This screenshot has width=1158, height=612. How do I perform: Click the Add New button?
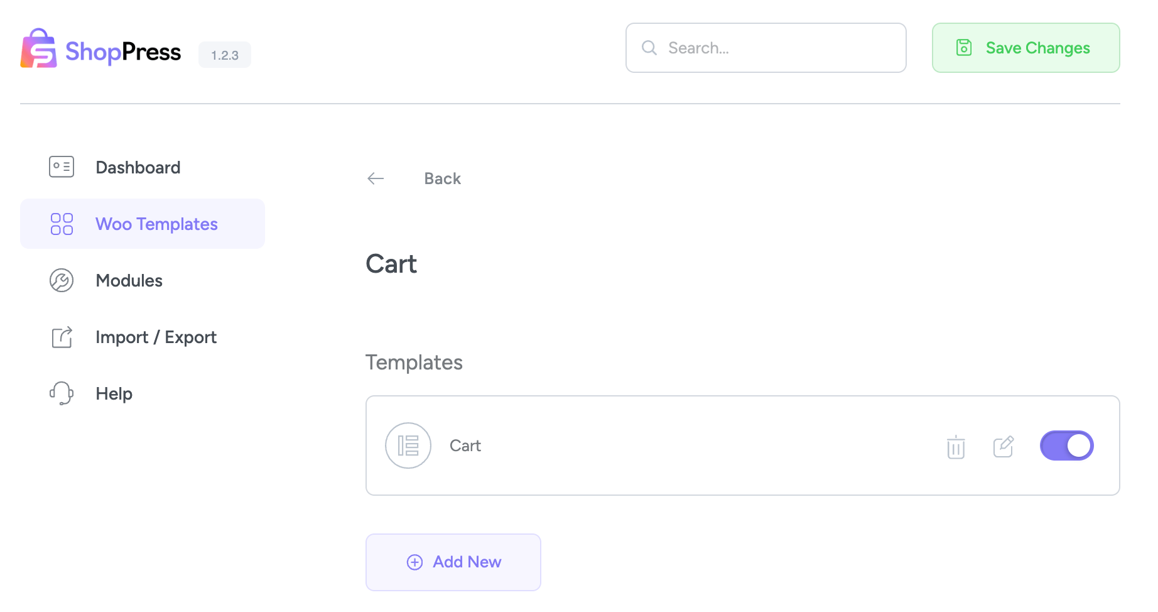coord(453,562)
